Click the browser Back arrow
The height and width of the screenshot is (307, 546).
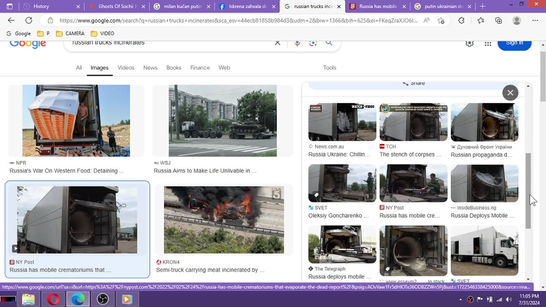click(x=11, y=20)
